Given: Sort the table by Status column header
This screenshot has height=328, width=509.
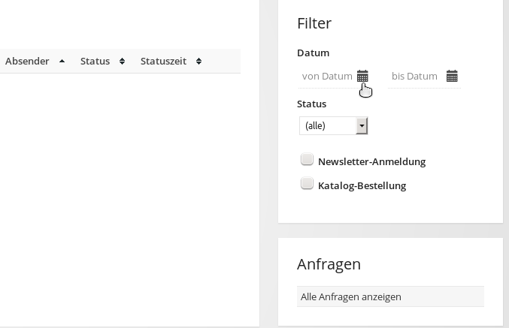Looking at the screenshot, I should click(95, 61).
